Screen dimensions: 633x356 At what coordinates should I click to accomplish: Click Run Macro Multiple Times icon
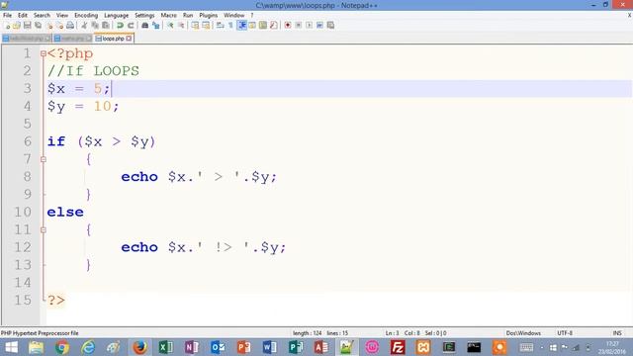point(319,26)
